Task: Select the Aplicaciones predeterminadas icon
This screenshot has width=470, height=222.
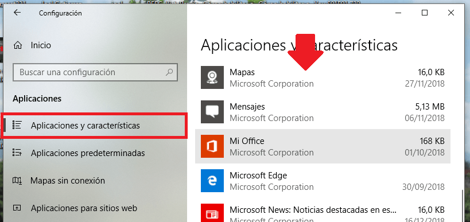Action: pyautogui.click(x=17, y=153)
